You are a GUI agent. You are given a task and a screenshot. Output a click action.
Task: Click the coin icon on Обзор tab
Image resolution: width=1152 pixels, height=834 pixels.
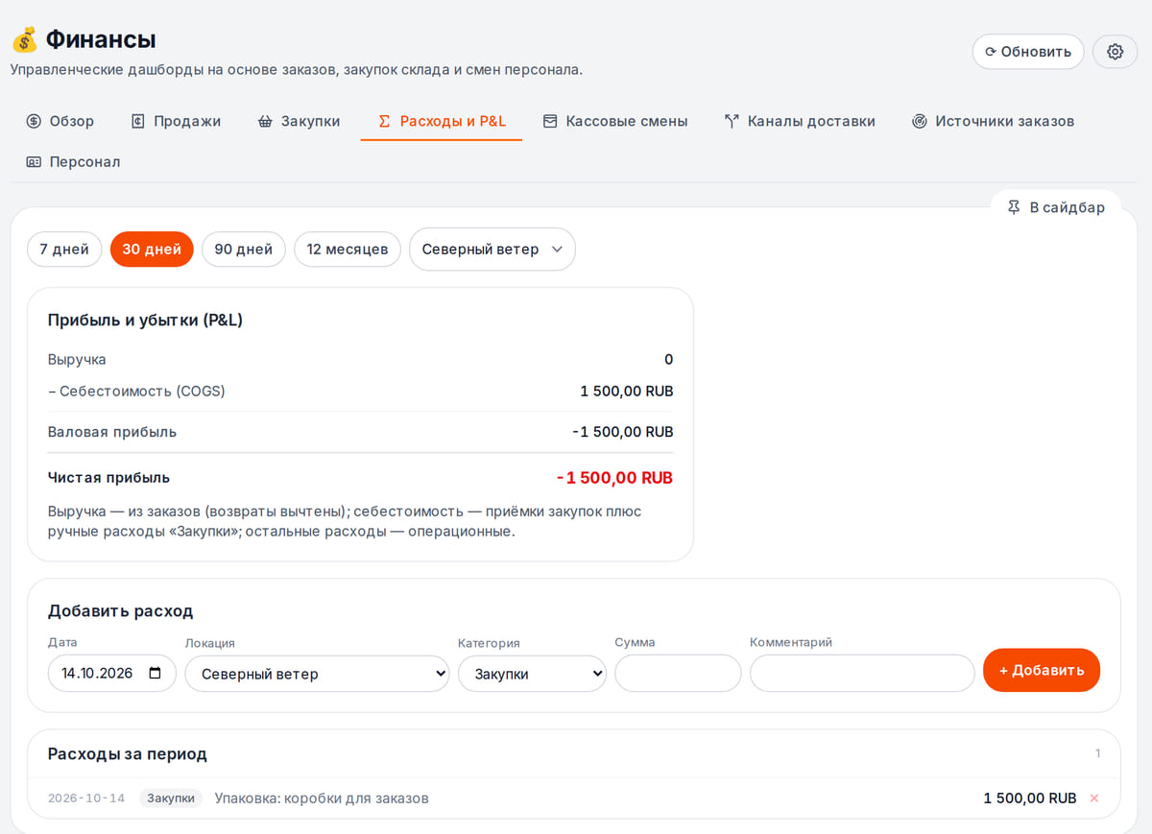[34, 121]
